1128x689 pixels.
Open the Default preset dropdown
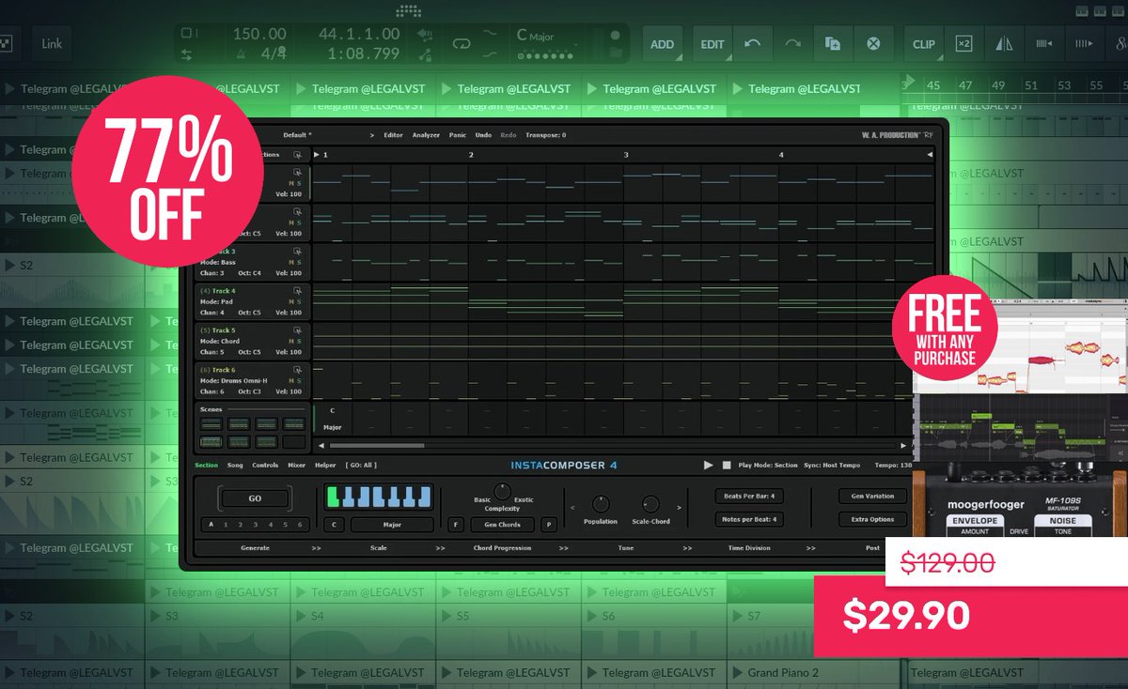(x=297, y=135)
